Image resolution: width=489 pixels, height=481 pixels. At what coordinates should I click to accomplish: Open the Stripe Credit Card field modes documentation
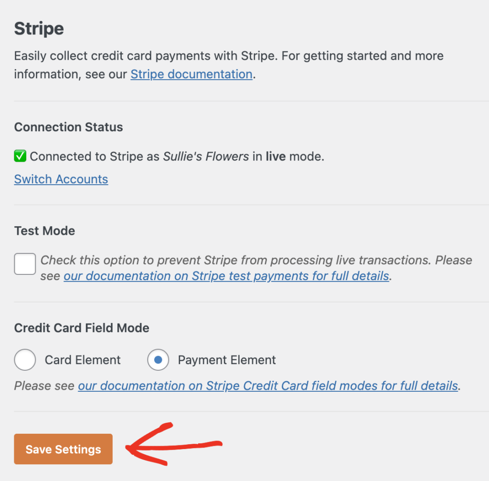(267, 386)
